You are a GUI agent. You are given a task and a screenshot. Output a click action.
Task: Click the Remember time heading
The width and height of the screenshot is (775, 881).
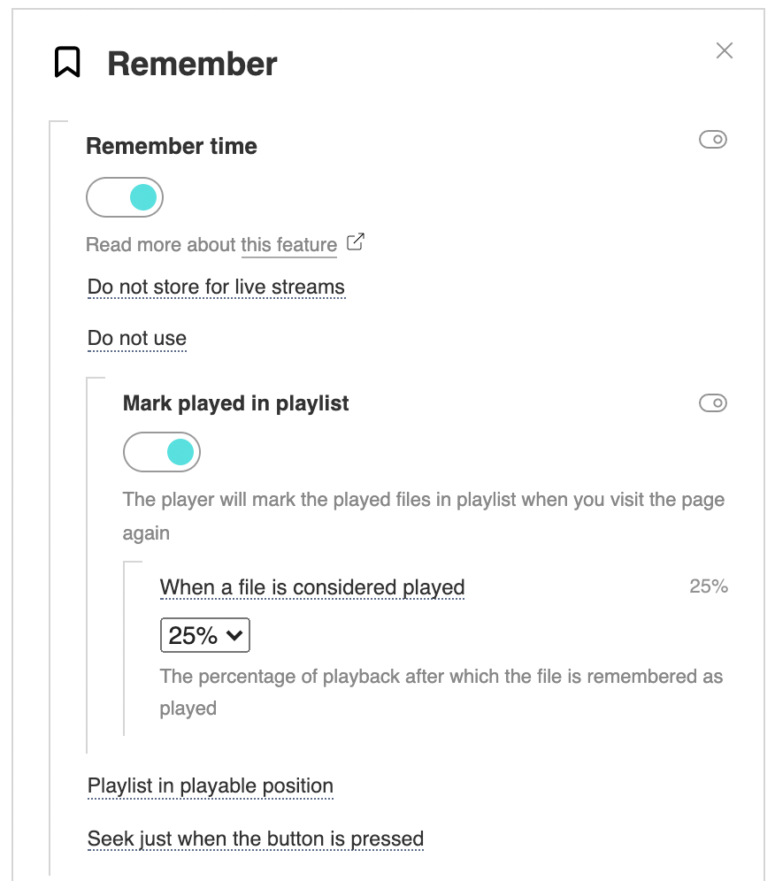pyautogui.click(x=172, y=146)
